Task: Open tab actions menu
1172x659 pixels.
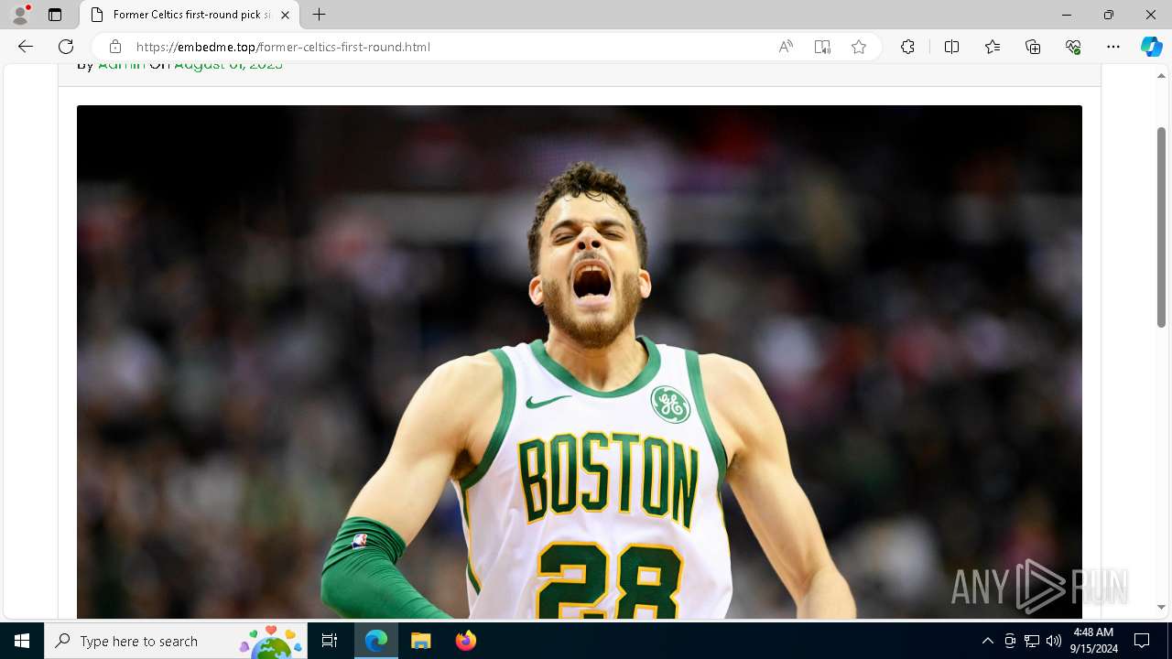Action: (55, 15)
